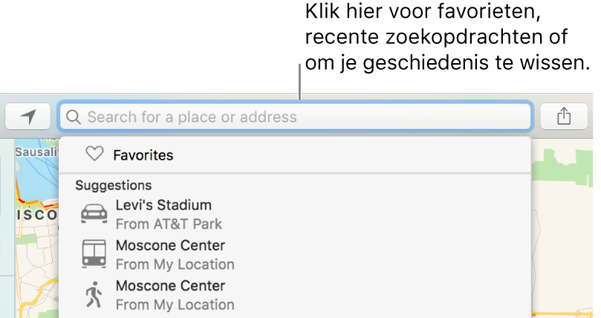This screenshot has width=601, height=318.
Task: Click the 'ISCO' city label on map
Action: (x=37, y=215)
